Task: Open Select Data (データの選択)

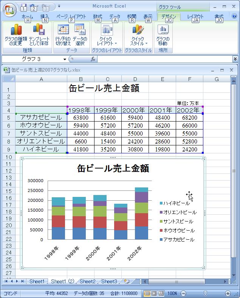Action: pyautogui.click(x=80, y=35)
